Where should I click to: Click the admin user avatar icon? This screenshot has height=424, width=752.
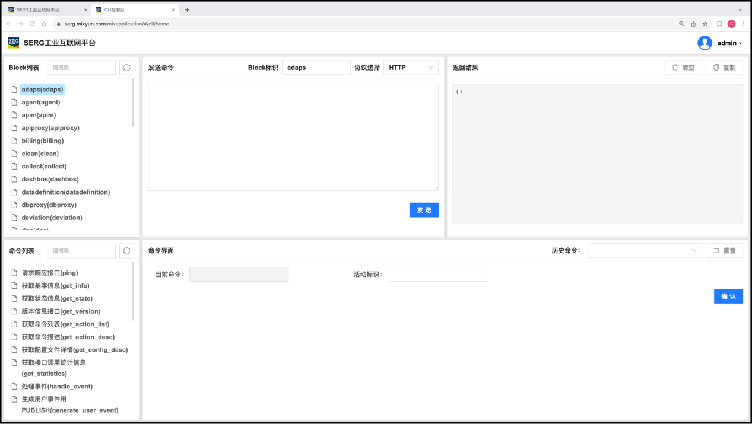705,43
